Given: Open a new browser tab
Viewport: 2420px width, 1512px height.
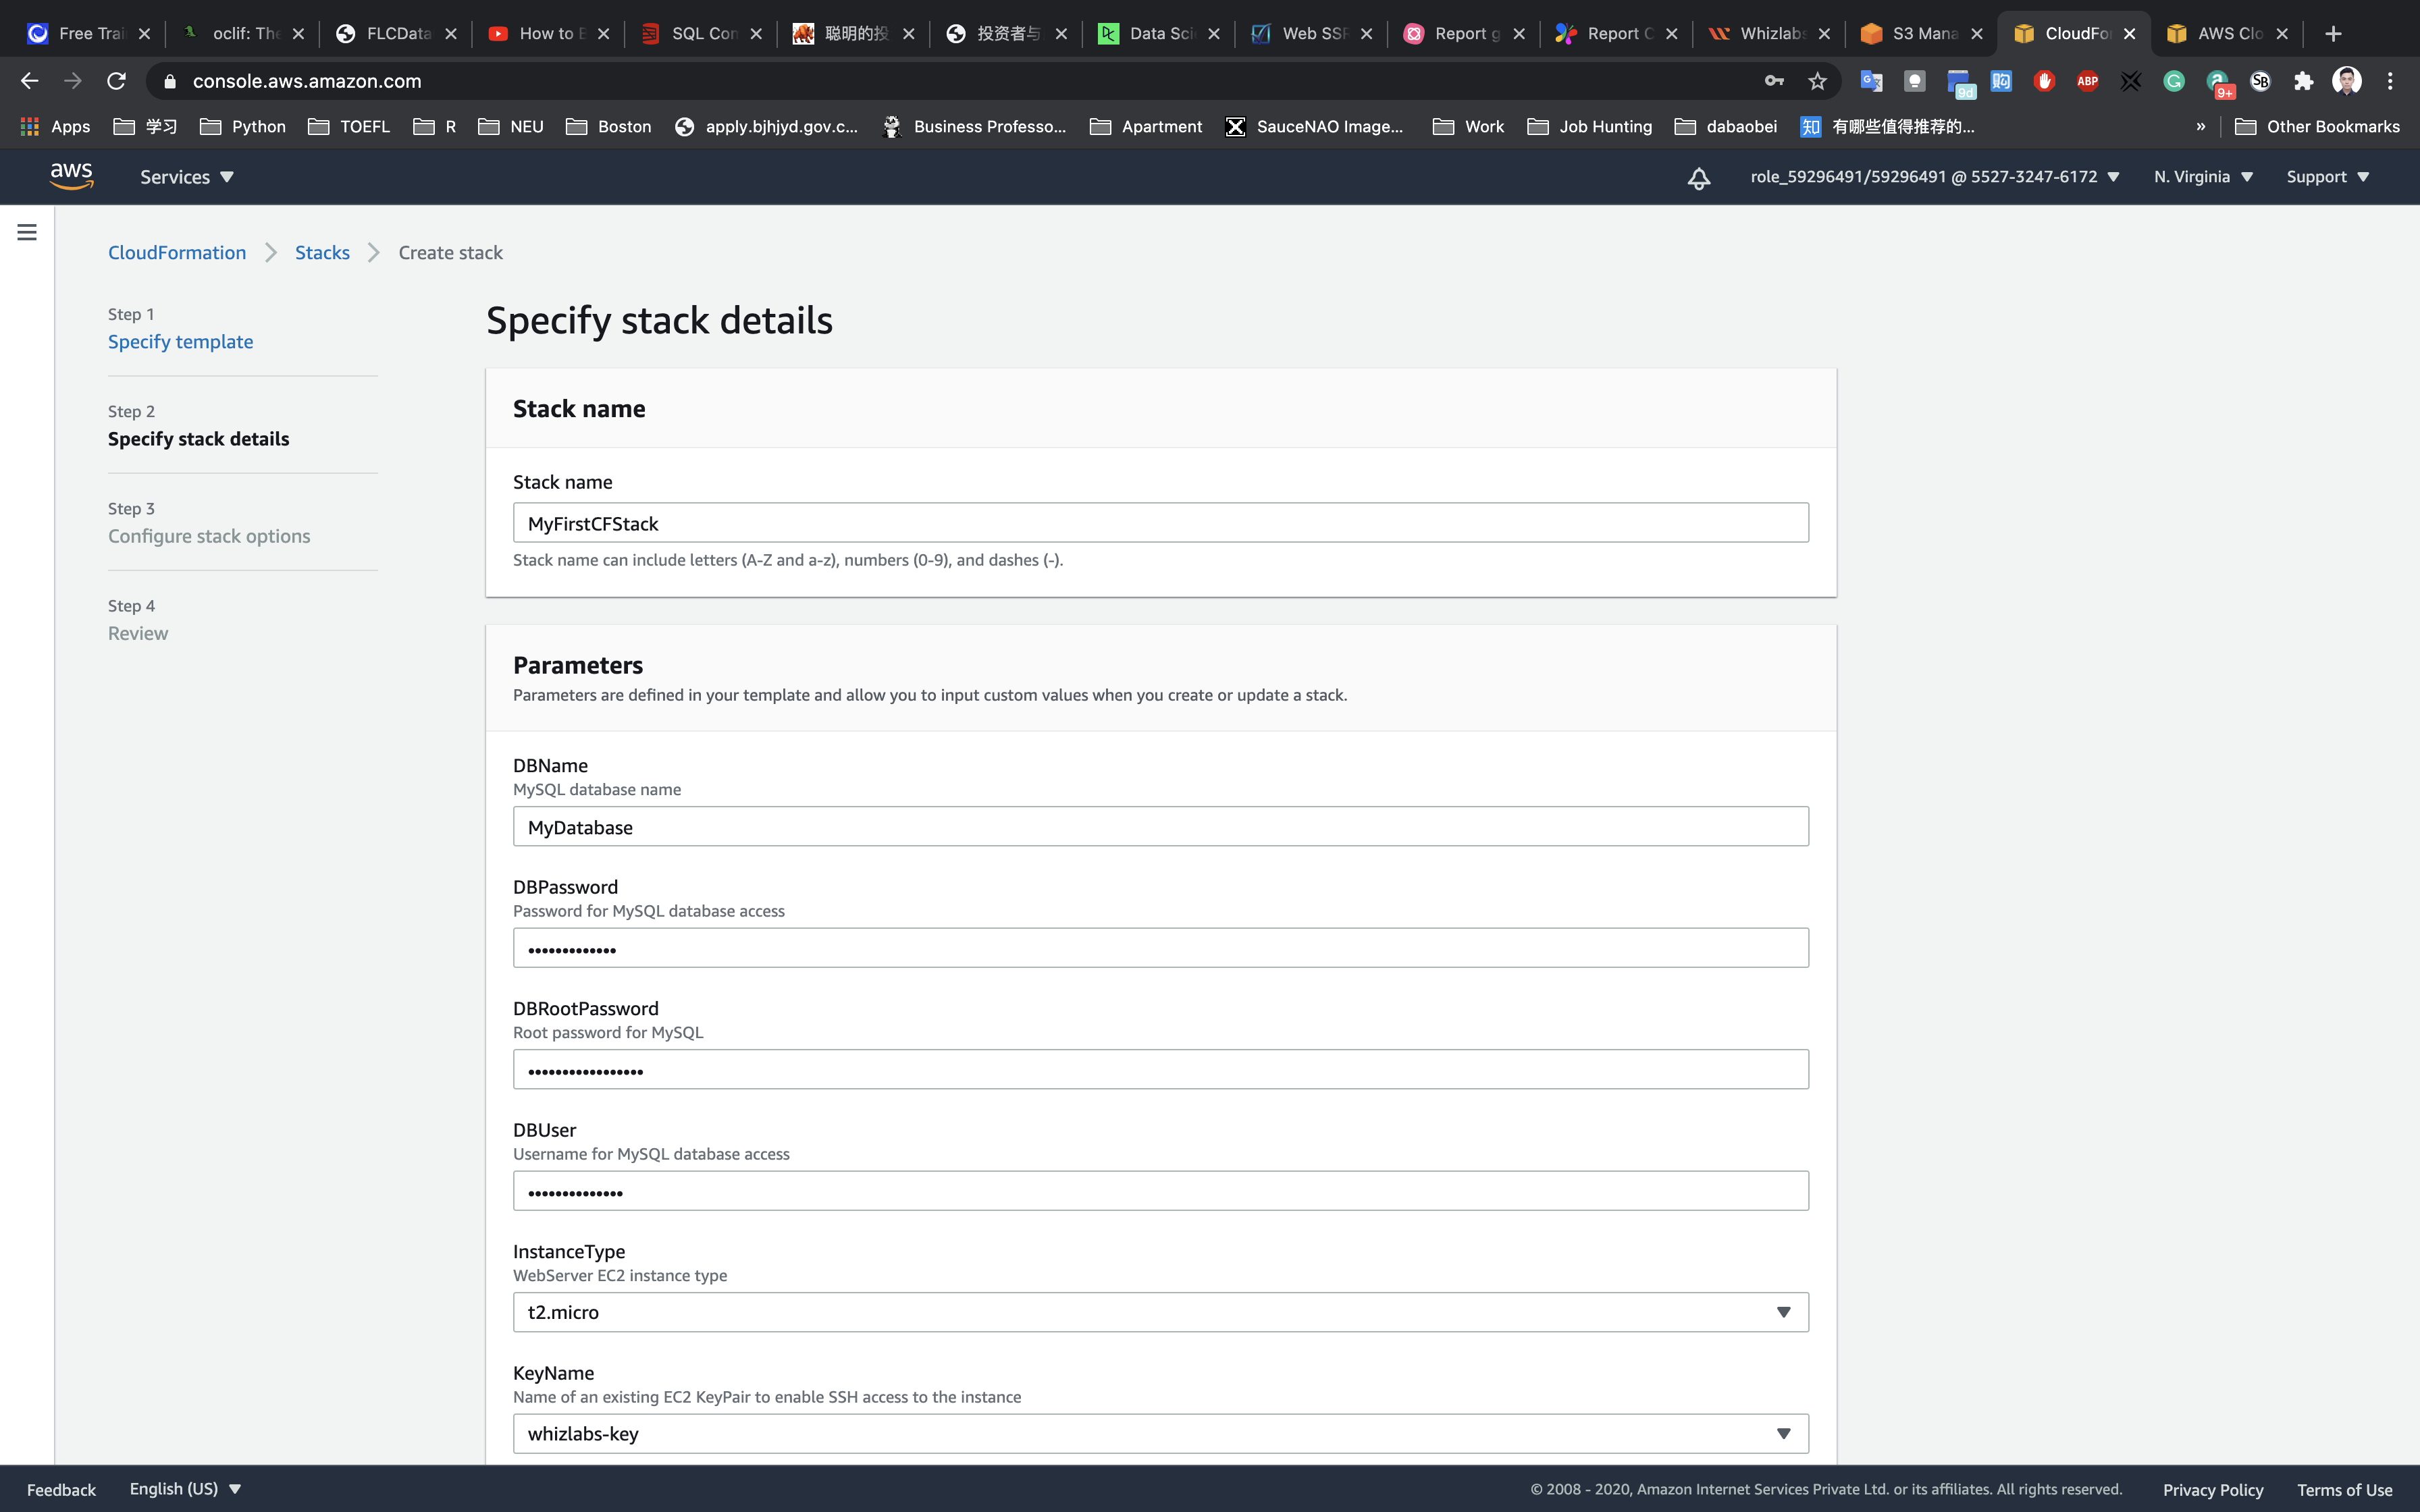Looking at the screenshot, I should (x=2333, y=34).
